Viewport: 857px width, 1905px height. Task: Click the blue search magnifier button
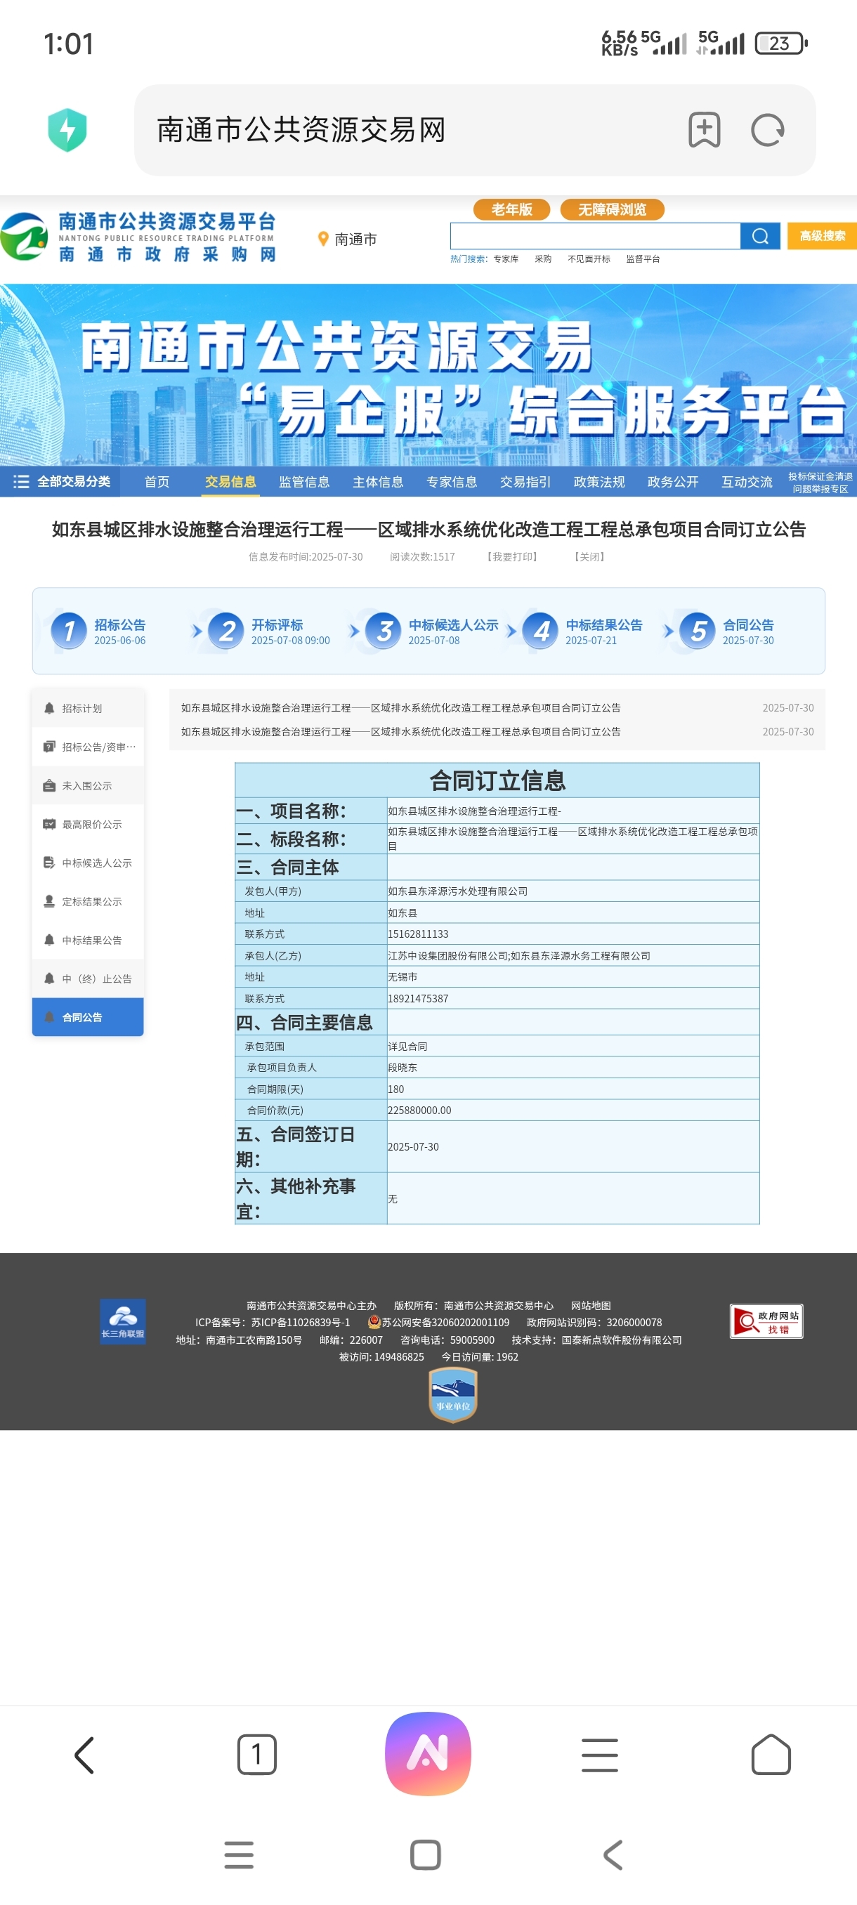click(760, 236)
